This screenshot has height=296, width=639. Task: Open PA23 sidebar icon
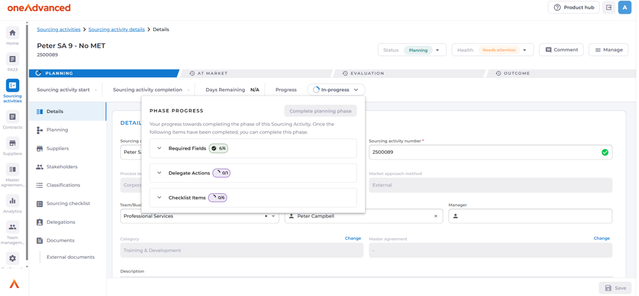[x=12, y=62]
